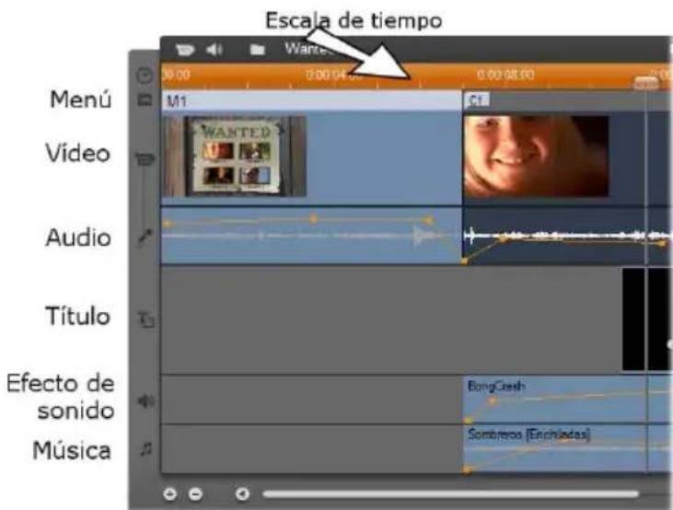Zoom out with the minus button
Viewport: 673px width, 510px height.
(x=196, y=494)
